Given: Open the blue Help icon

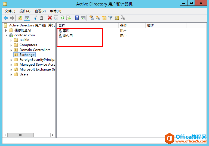Looking at the screenshot, I should click(77, 18).
